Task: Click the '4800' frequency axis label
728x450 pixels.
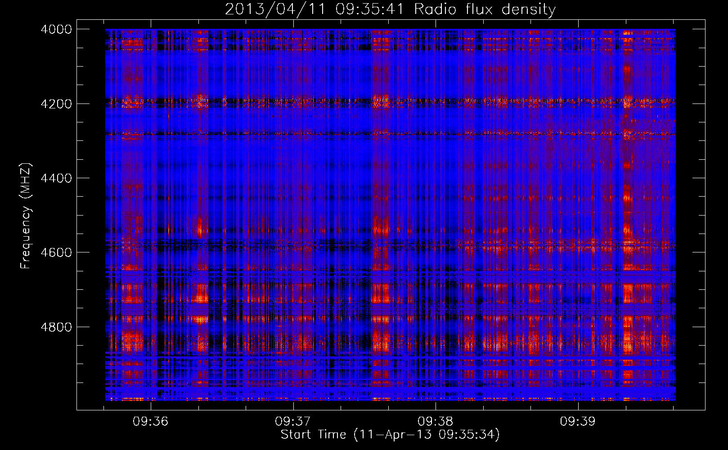Action: (x=56, y=327)
